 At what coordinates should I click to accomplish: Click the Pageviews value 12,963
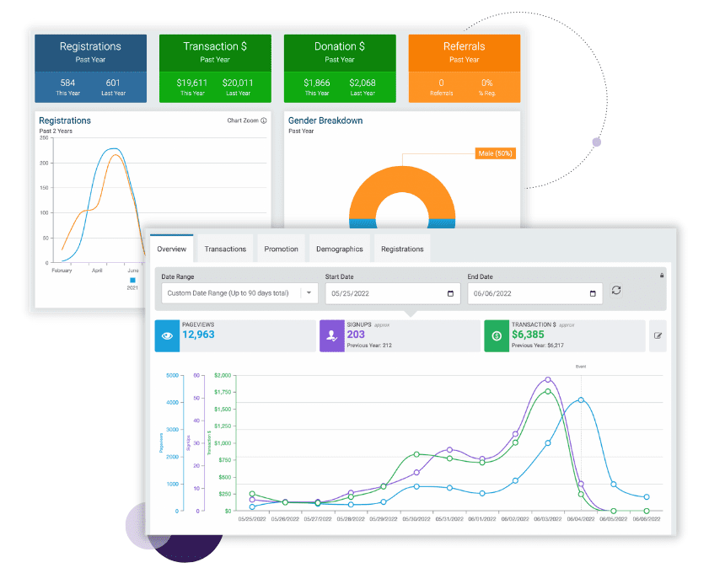(x=198, y=335)
